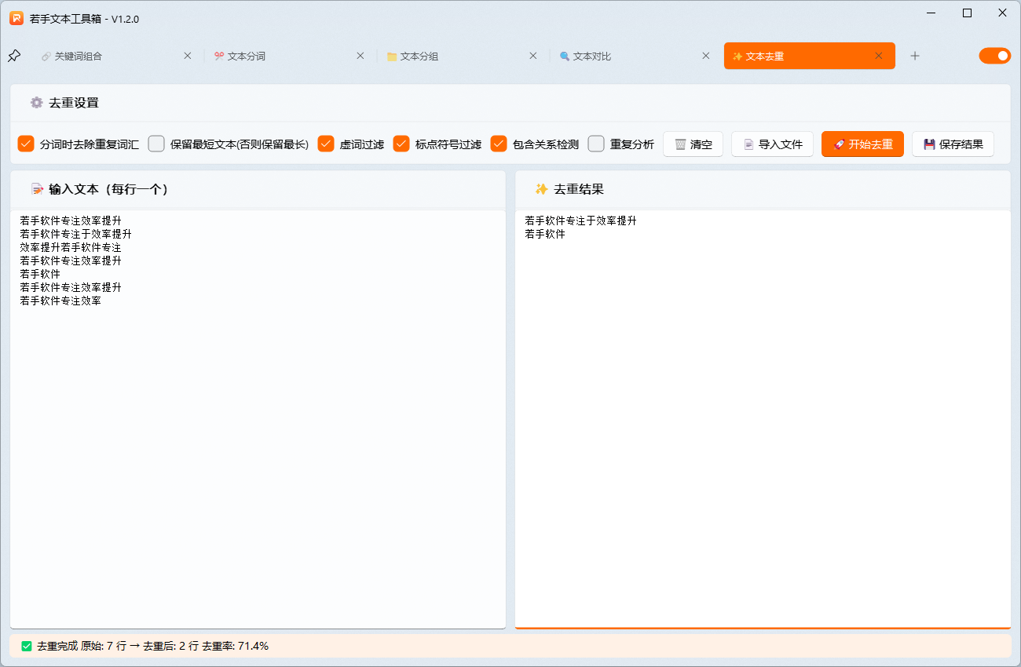
Task: Enable the 重复分析 checkbox
Action: click(x=595, y=144)
